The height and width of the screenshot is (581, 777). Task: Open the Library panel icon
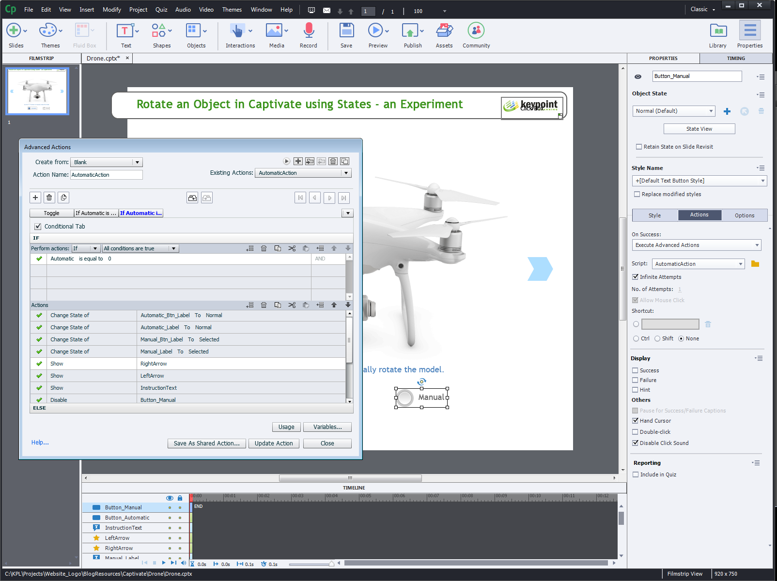(x=717, y=31)
